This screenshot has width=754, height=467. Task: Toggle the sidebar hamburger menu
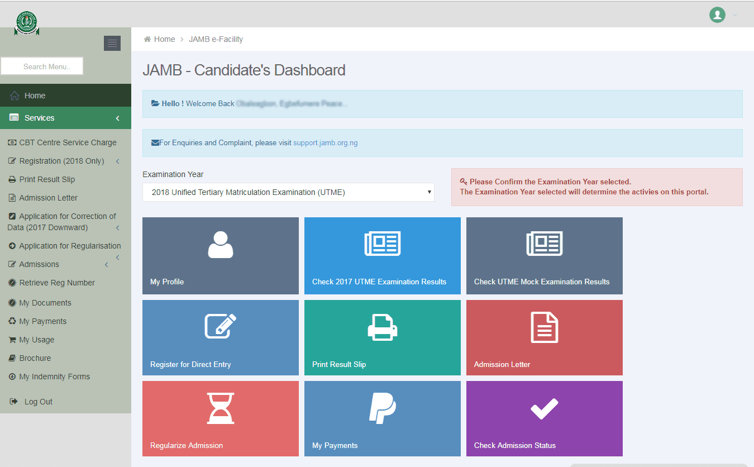click(x=112, y=43)
